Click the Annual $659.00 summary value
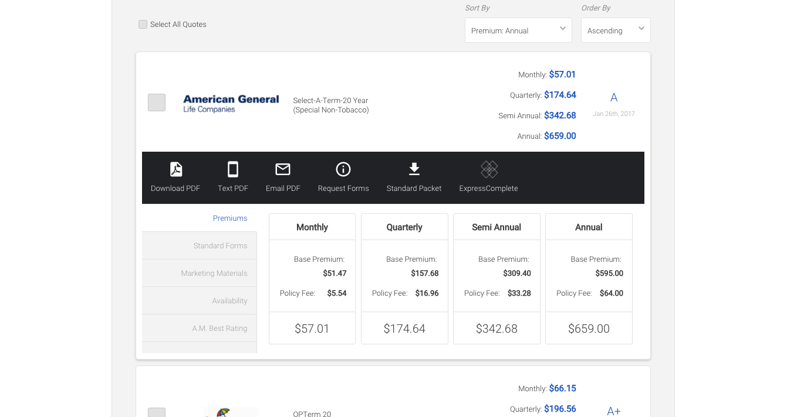This screenshot has height=417, width=787. coord(560,136)
